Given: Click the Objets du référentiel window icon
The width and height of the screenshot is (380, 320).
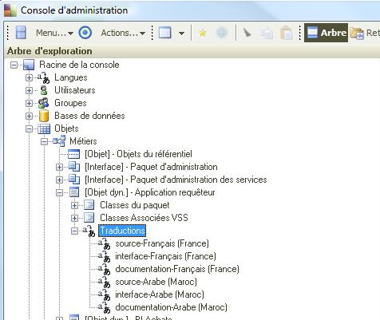Looking at the screenshot, I should coord(73,154).
